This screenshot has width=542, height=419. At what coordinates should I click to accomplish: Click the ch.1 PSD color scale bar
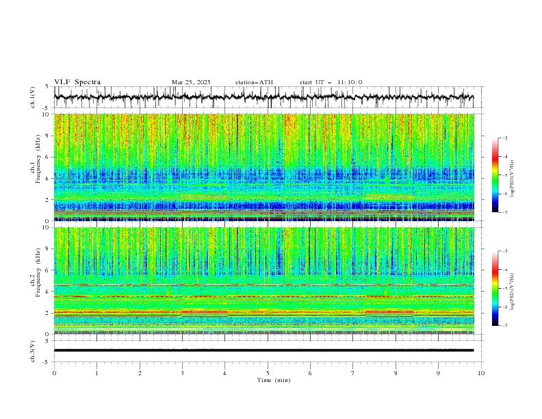point(495,175)
